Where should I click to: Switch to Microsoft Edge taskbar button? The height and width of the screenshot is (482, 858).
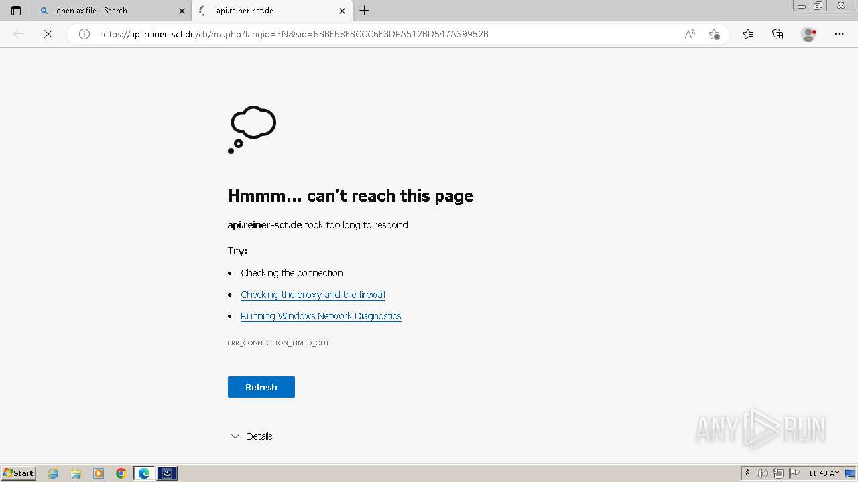[144, 473]
